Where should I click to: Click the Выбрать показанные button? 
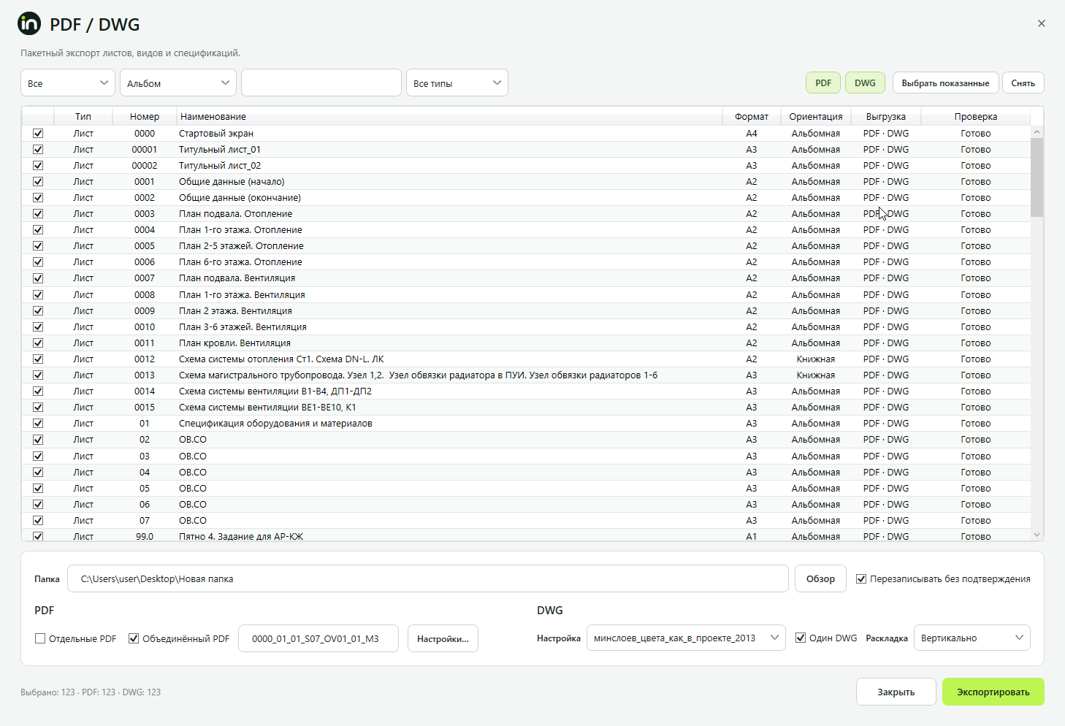pos(945,83)
